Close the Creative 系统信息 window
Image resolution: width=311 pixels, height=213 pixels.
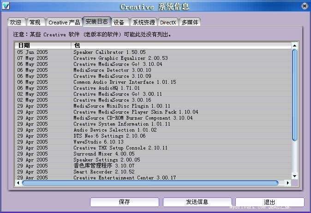pyautogui.click(x=305, y=6)
